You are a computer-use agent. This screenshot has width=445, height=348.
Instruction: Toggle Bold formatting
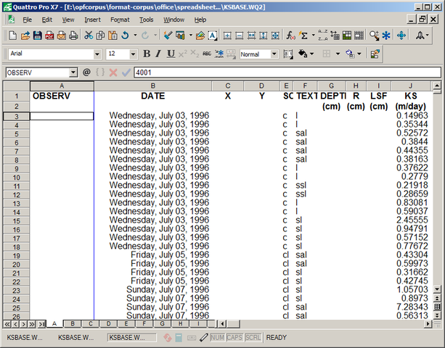pyautogui.click(x=147, y=54)
